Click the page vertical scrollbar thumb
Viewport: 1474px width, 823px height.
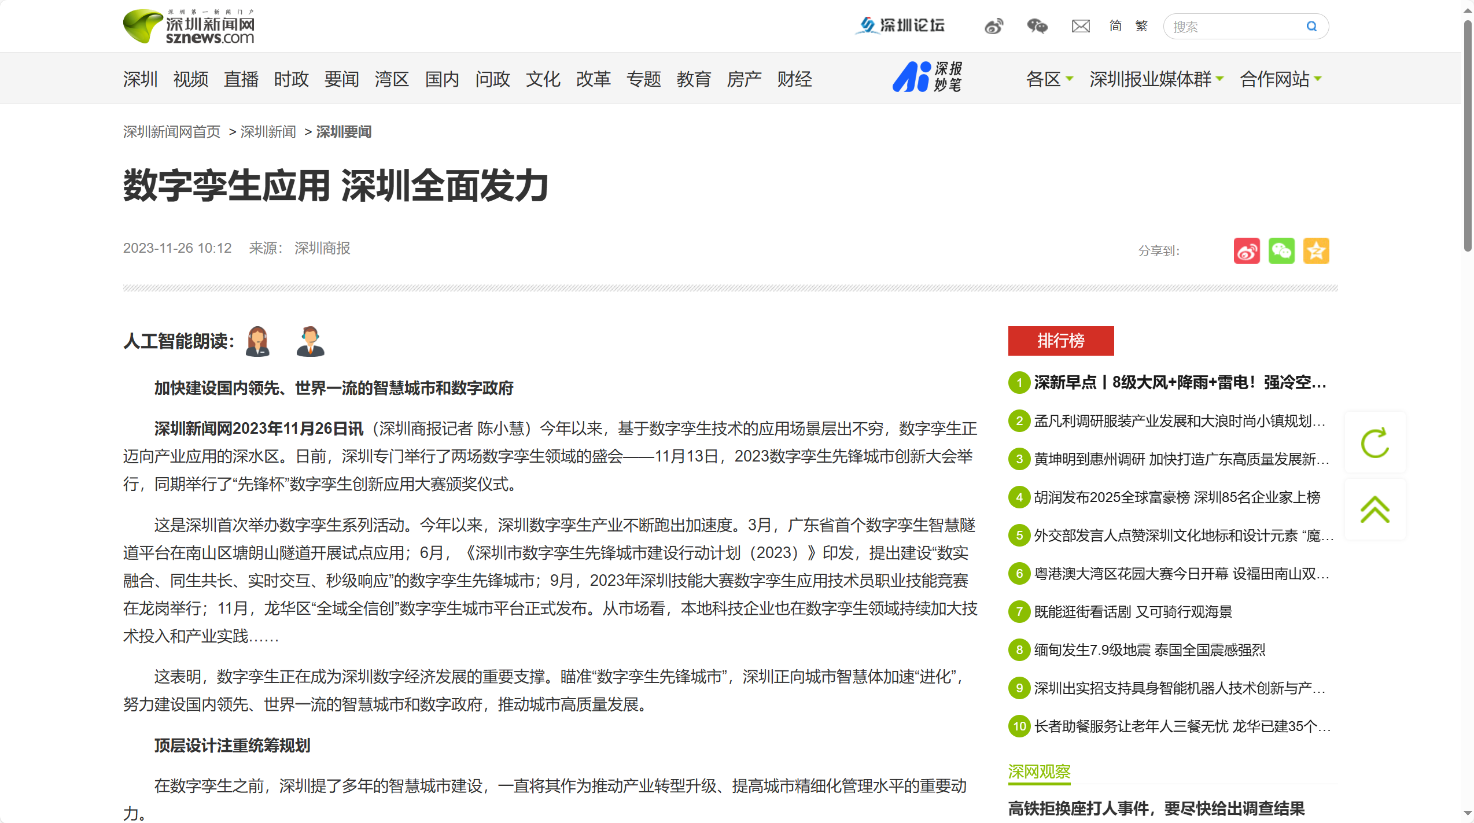1468,136
